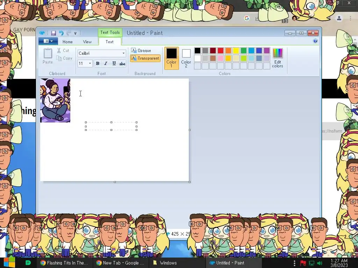Select Transparent background option
The image size is (358, 268).
145,58
